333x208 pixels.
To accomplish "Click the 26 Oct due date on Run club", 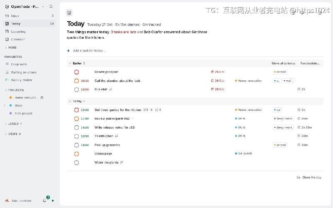I will [x=218, y=89].
